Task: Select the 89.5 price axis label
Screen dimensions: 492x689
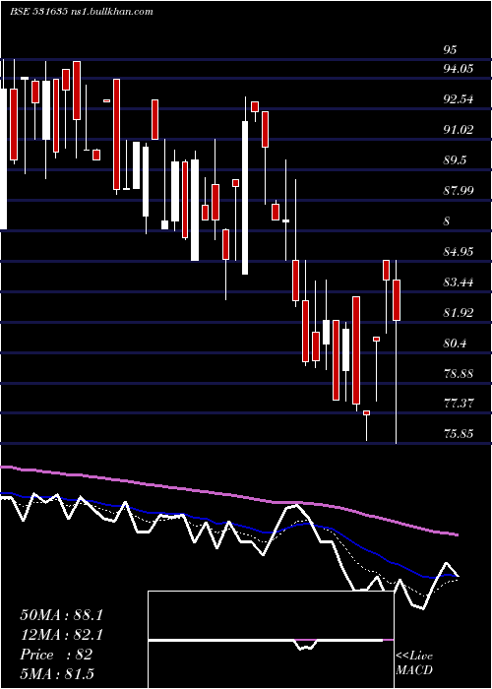Action: [x=455, y=160]
